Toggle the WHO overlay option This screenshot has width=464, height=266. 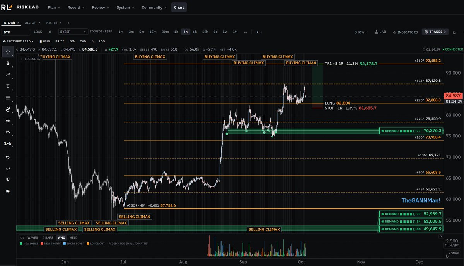[x=45, y=41]
